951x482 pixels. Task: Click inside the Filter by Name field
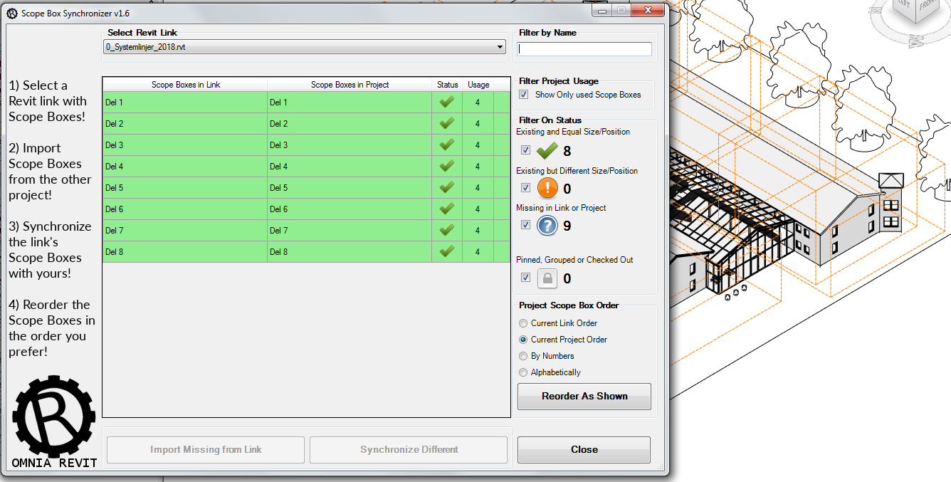[584, 49]
